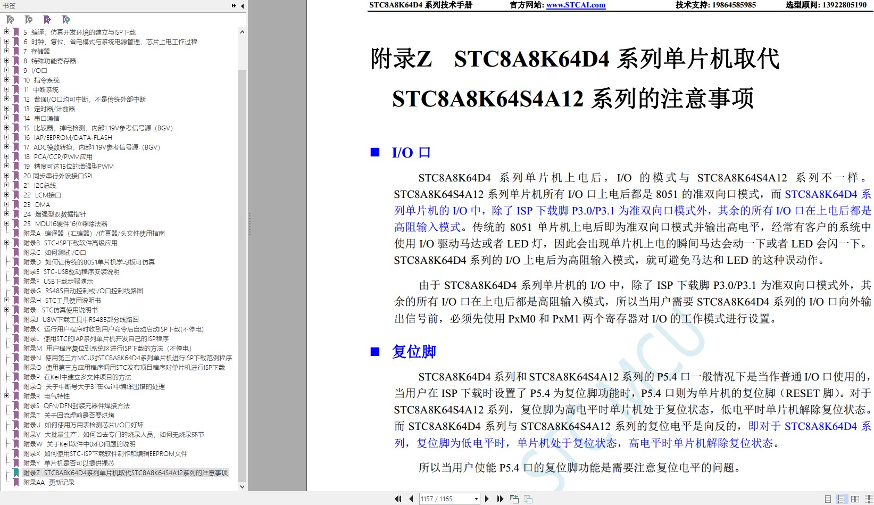Open bookmark 附录A 编译器/仿真器/头文件使用指南
This screenshot has height=505, width=874.
click(94, 233)
